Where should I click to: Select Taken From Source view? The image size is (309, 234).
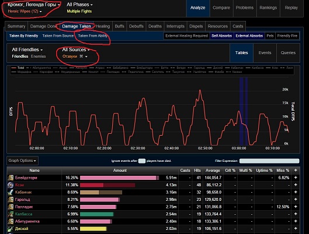[x=58, y=36]
